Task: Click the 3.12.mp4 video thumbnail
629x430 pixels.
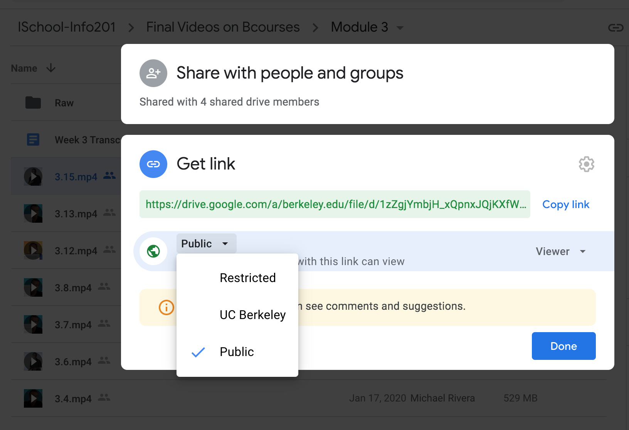Action: click(x=33, y=250)
